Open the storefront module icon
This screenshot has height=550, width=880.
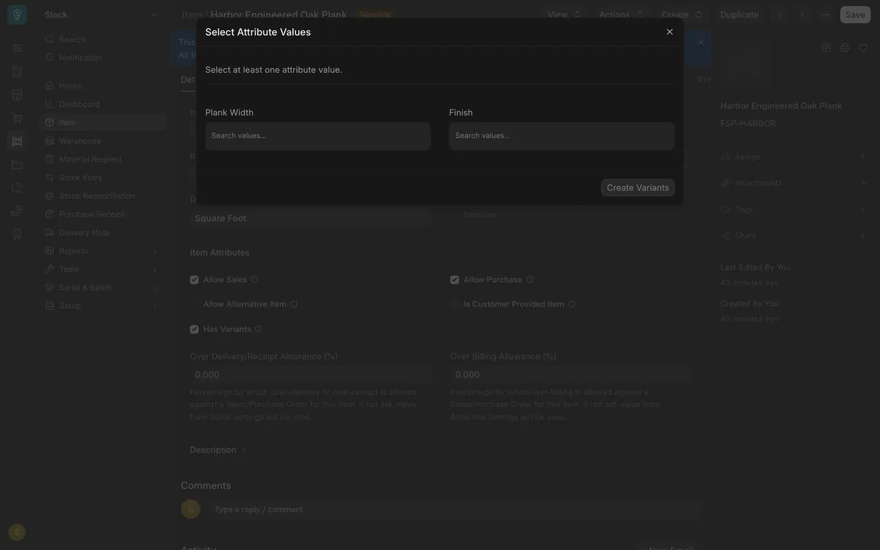[x=17, y=94]
